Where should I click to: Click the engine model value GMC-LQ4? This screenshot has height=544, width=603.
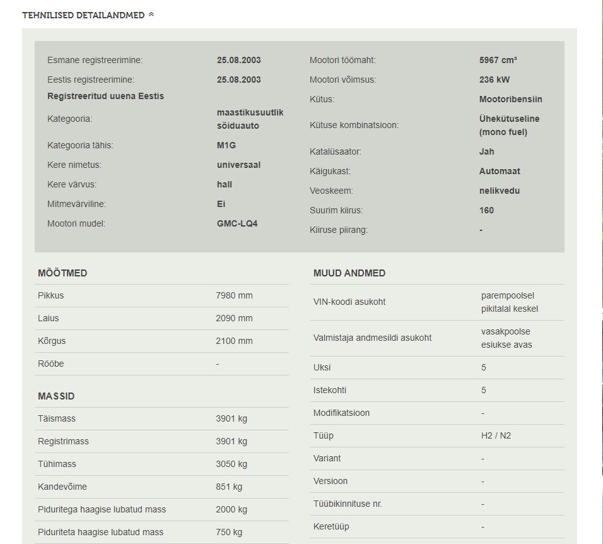(237, 223)
